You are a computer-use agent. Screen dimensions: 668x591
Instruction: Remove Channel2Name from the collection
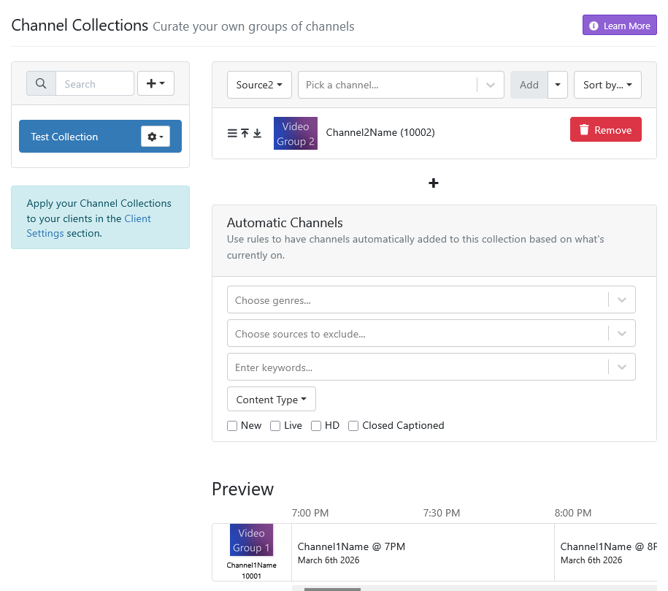(x=605, y=130)
